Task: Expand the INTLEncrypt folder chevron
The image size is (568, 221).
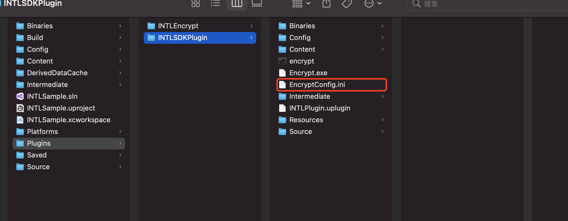Action: click(x=251, y=26)
